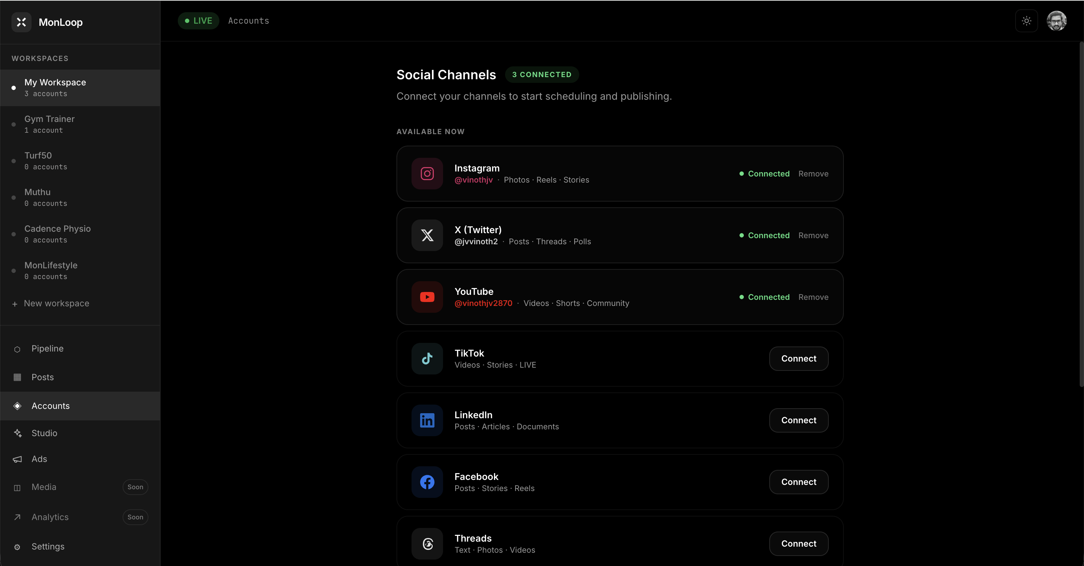Viewport: 1084px width, 566px height.
Task: Click the X (Twitter) channel icon
Action: [427, 235]
